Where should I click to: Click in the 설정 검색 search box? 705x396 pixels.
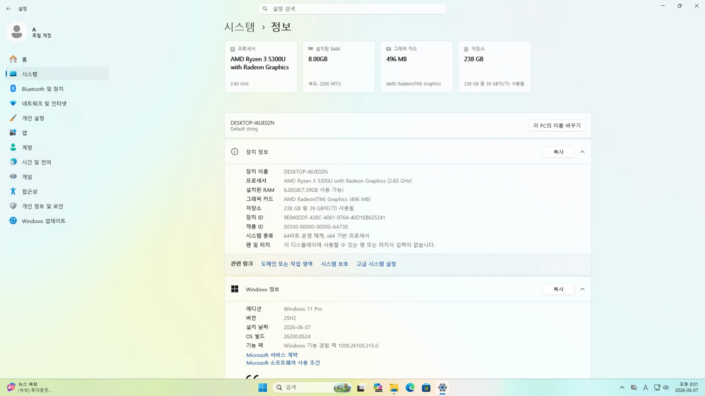point(352,9)
